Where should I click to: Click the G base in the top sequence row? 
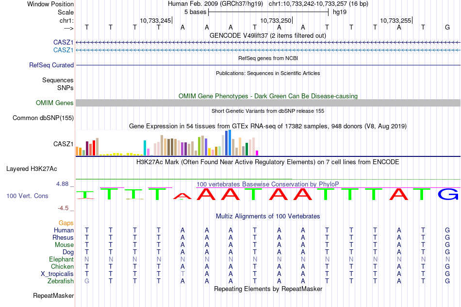click(x=447, y=27)
